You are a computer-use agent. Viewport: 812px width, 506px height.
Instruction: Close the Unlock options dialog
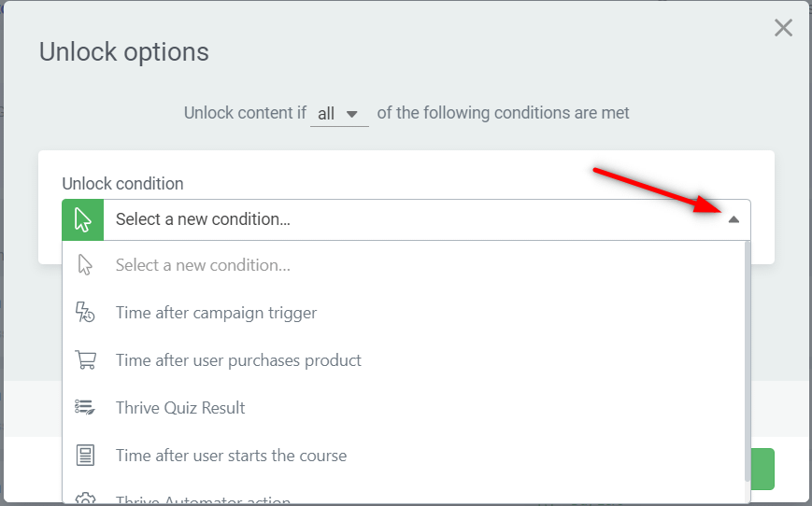tap(783, 28)
